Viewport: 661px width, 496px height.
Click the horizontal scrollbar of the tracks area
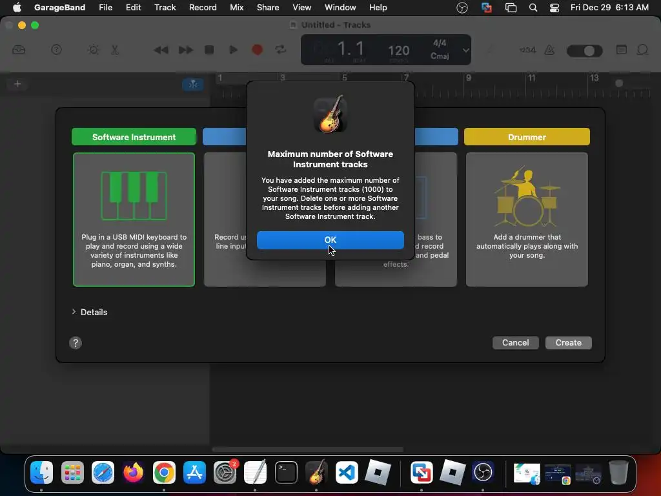[x=308, y=449]
